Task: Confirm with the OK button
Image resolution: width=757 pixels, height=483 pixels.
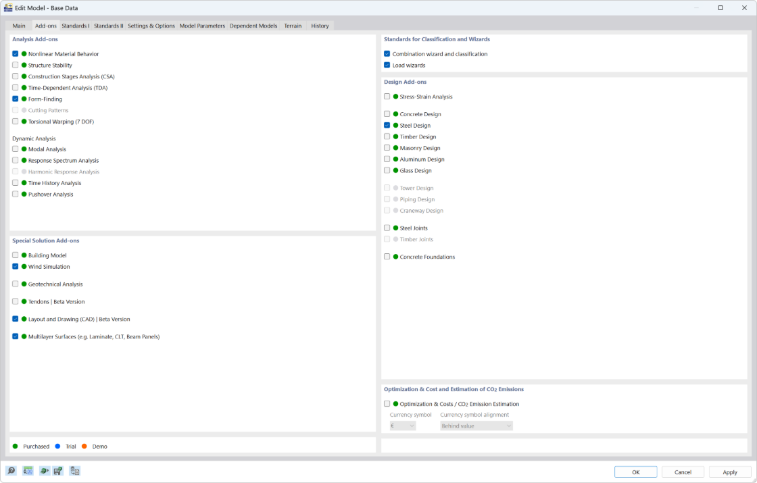Action: [636, 472]
